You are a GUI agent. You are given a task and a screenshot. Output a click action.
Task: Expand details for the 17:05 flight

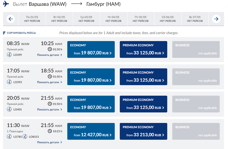click(49, 82)
